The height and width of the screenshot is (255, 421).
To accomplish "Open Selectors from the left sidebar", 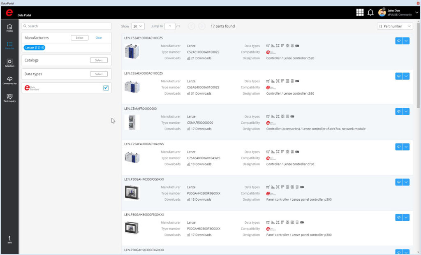I will [x=9, y=63].
